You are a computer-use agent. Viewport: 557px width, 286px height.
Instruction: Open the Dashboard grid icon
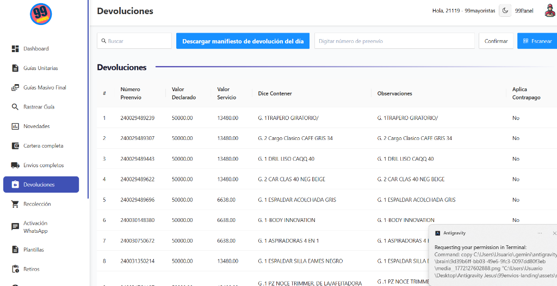[x=15, y=49]
